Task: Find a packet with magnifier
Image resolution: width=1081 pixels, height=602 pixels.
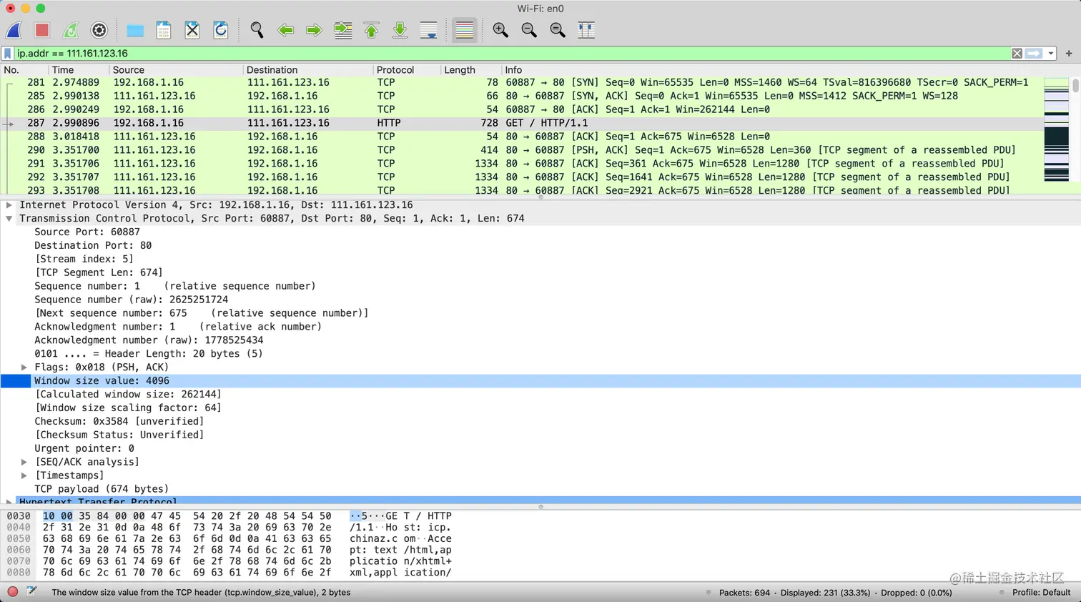Action: click(x=257, y=30)
